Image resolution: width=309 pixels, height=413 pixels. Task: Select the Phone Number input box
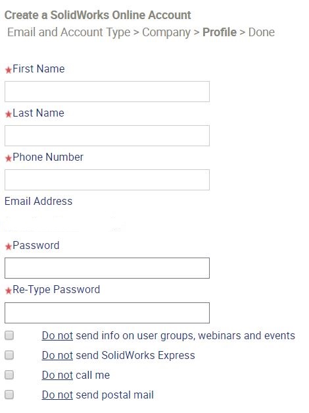coord(107,180)
